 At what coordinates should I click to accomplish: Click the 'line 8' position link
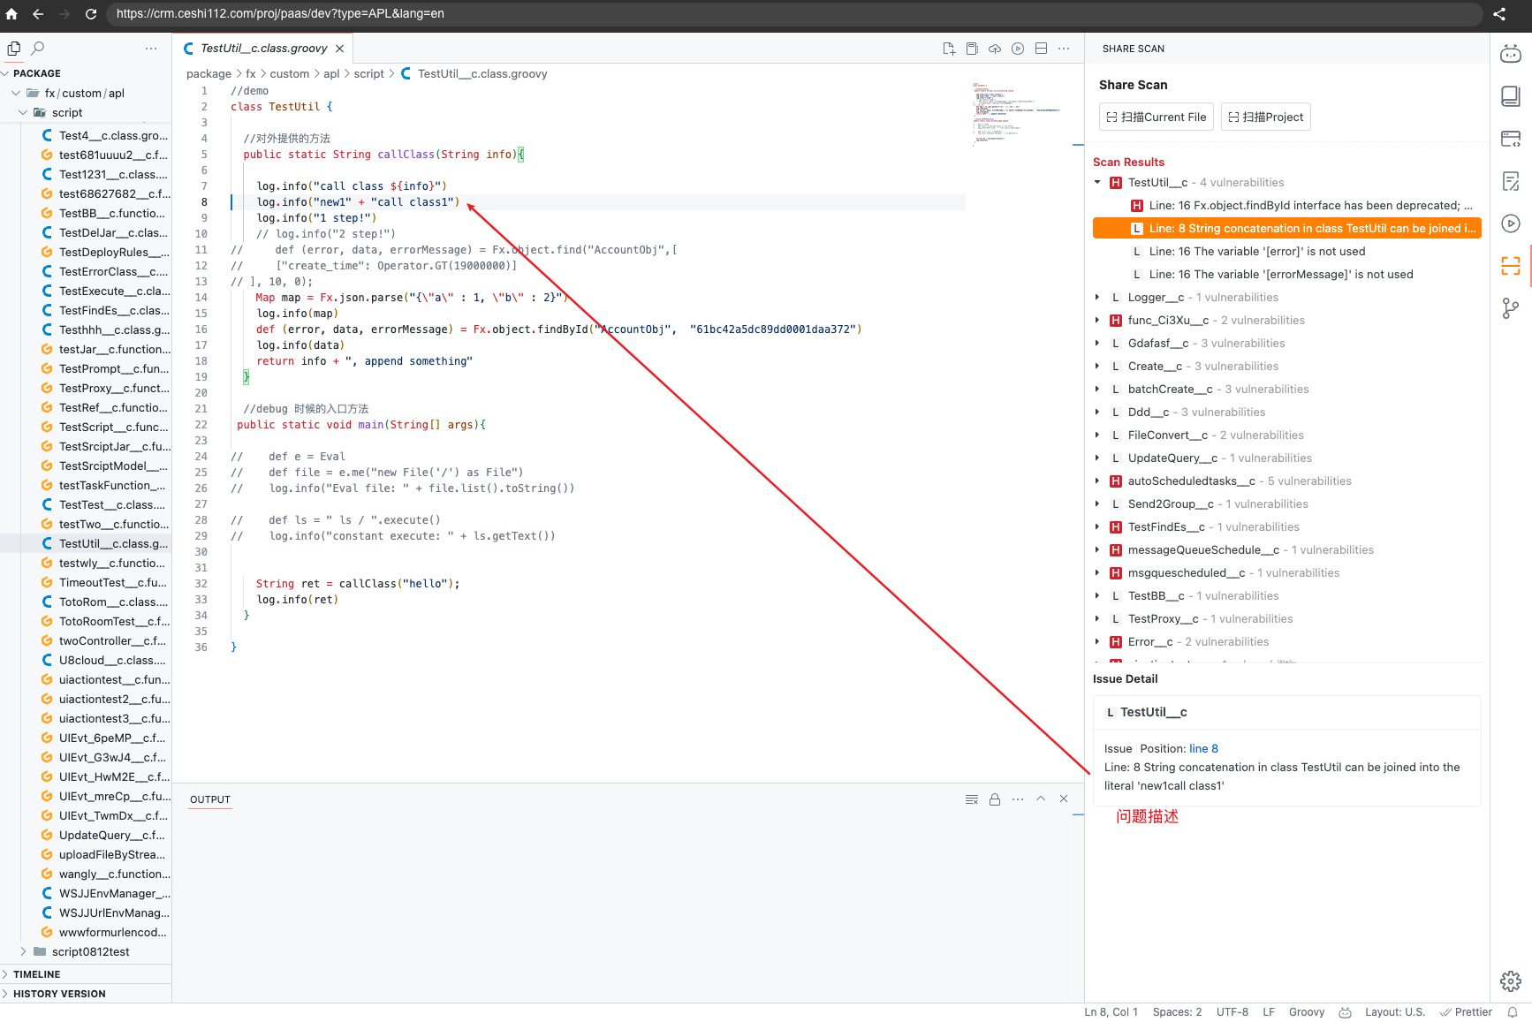pos(1203,748)
